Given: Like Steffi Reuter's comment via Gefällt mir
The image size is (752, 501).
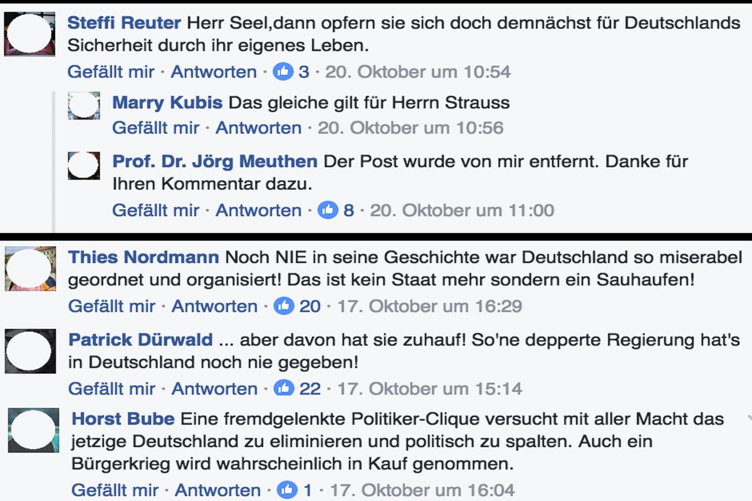Looking at the screenshot, I should coord(111,72).
